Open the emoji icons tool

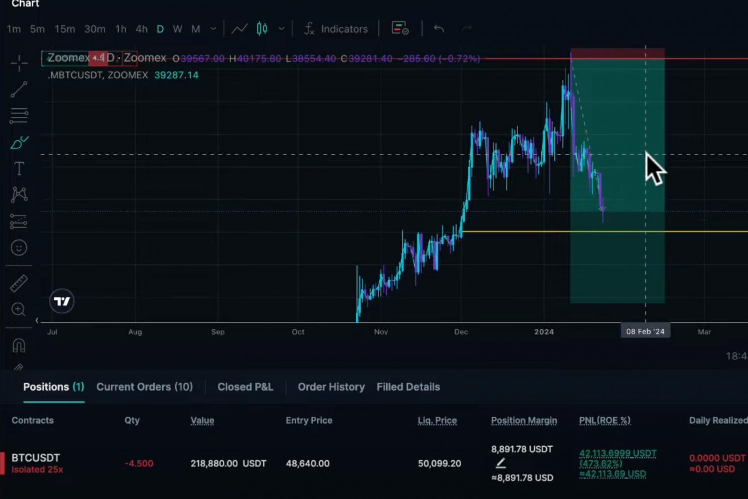[19, 248]
